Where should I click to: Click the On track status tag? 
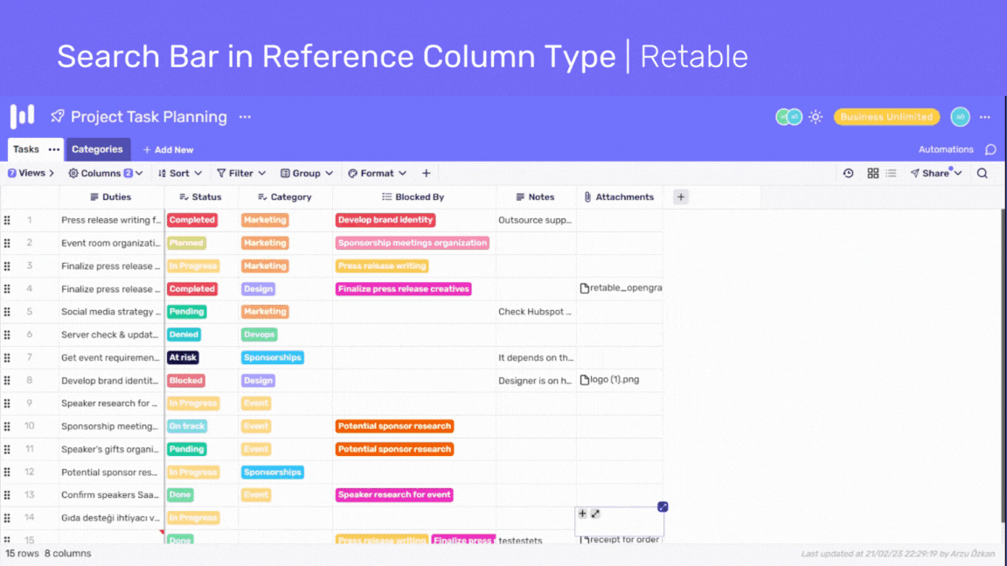pyautogui.click(x=187, y=426)
